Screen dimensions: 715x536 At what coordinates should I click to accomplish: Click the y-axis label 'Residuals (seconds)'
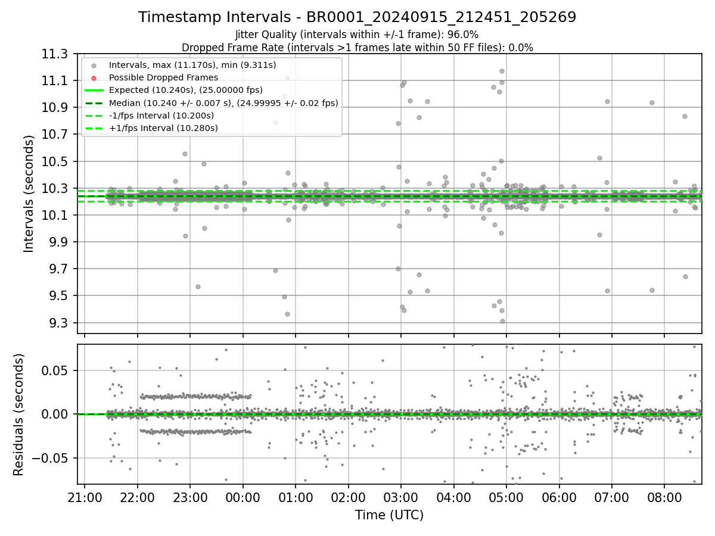pos(18,415)
